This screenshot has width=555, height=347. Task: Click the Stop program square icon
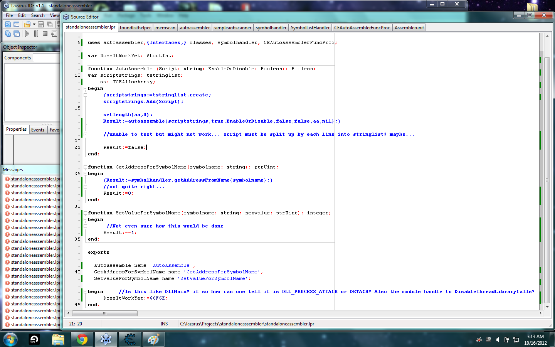(45, 34)
